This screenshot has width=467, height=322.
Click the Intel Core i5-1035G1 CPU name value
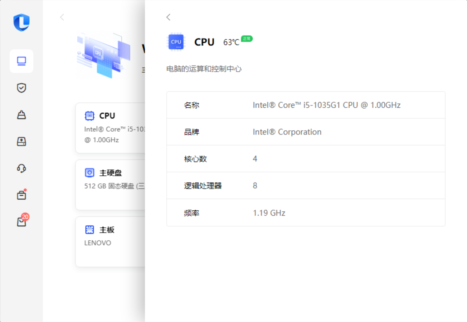[x=327, y=105]
